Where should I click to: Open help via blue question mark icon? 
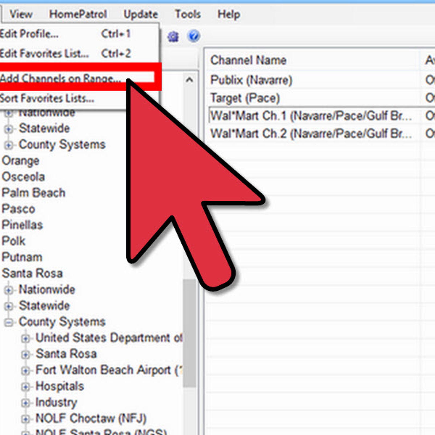pos(194,36)
